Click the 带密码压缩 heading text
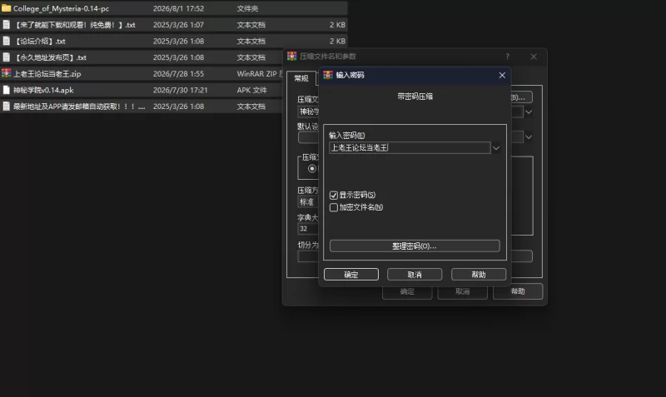Viewport: 666px width, 397px height. click(x=415, y=97)
